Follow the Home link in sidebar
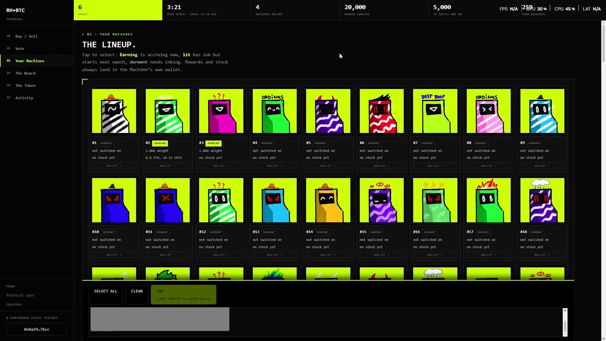This screenshot has height=341, width=606. coord(11,286)
